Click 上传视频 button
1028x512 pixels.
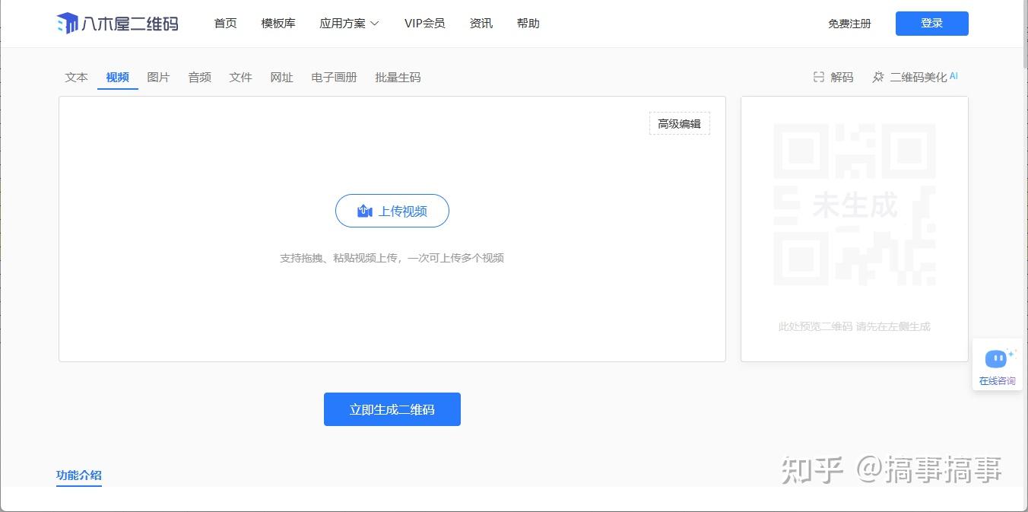(392, 211)
